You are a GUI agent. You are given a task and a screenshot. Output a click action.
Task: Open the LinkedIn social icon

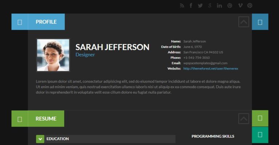pos(219,6)
